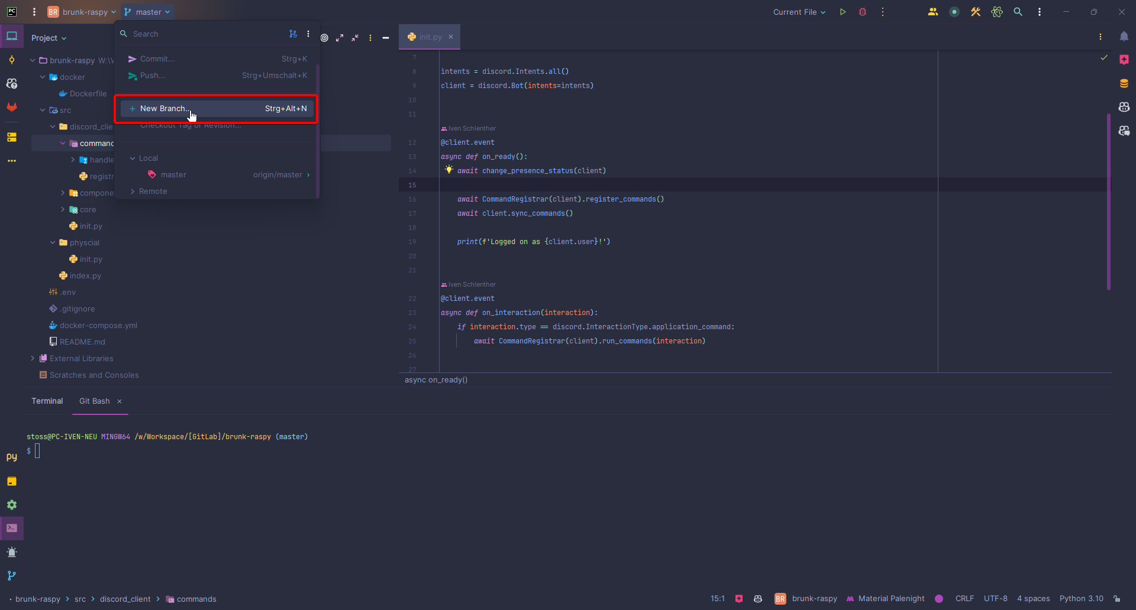Toggle the Project tool window button
1136x610 pixels.
(12, 37)
